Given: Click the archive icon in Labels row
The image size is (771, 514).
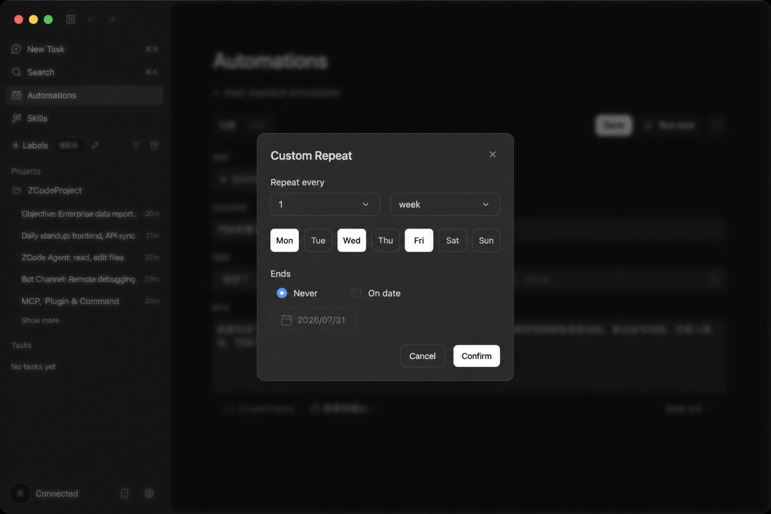Looking at the screenshot, I should (x=154, y=145).
